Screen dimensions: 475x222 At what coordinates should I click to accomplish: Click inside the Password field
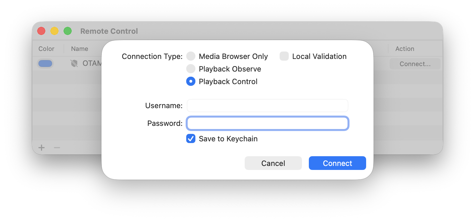pos(267,123)
